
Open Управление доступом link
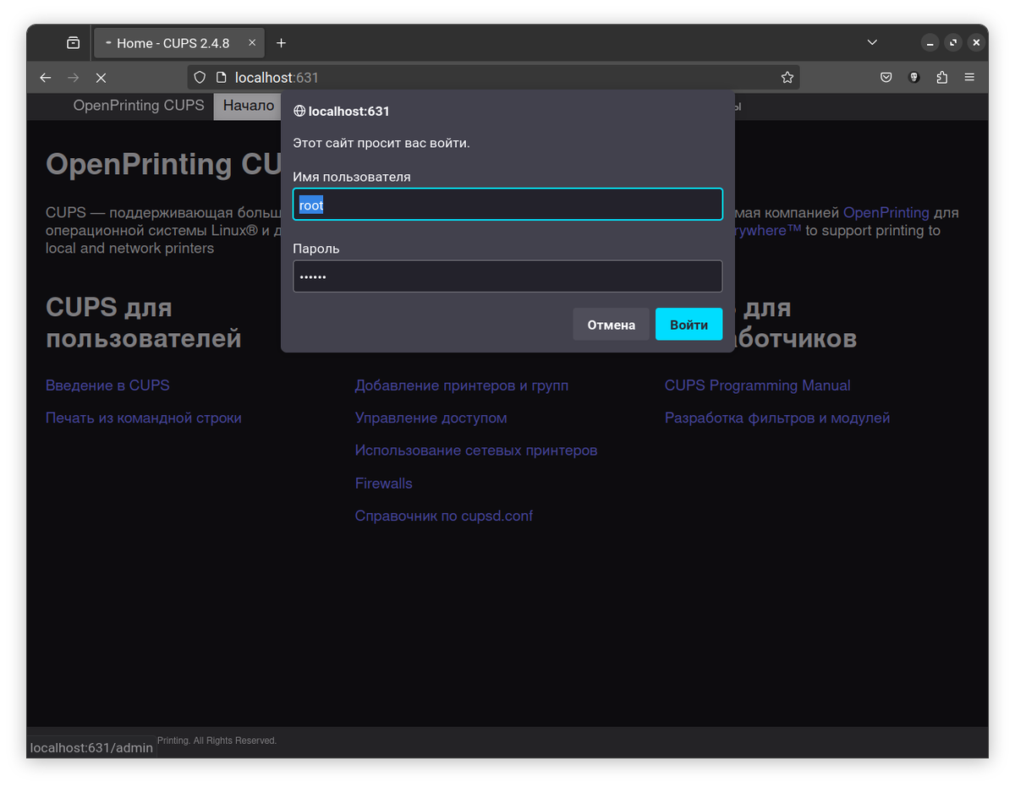[431, 418]
